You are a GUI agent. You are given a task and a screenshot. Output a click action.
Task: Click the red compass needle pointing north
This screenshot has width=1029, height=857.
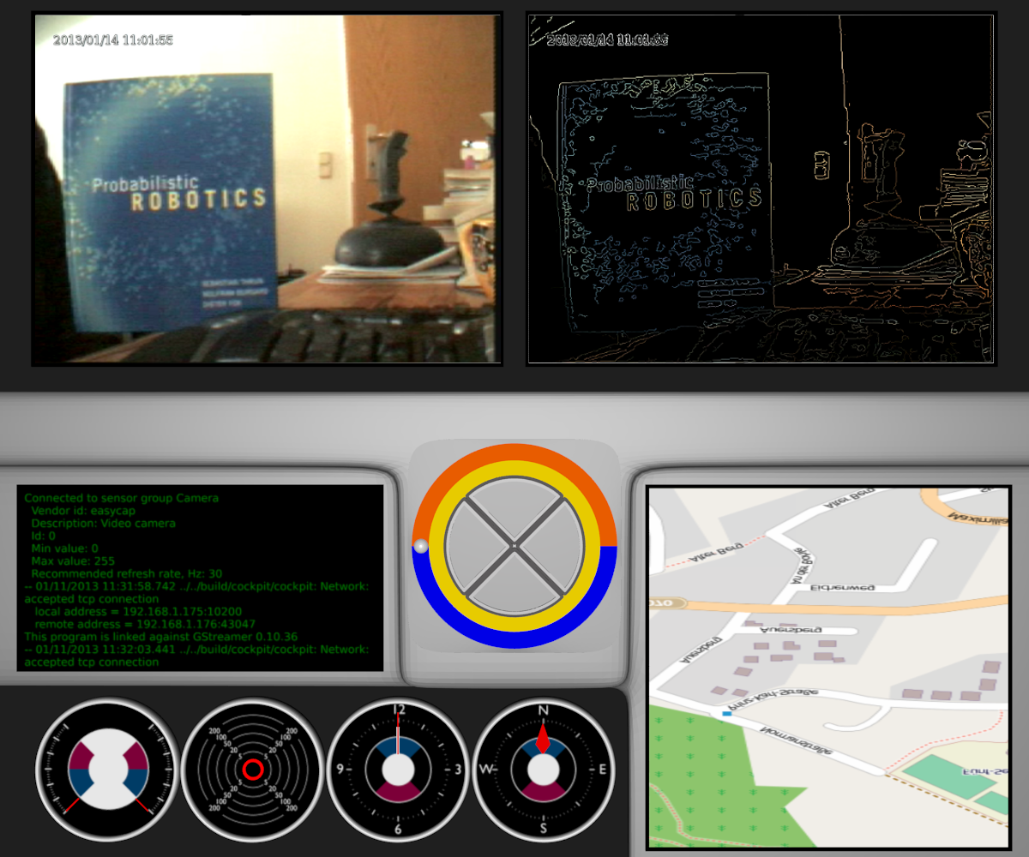point(543,739)
